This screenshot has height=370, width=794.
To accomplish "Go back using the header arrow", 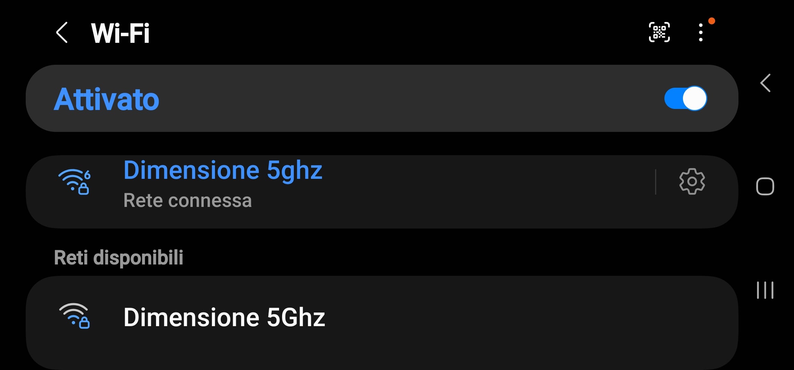I will 62,33.
